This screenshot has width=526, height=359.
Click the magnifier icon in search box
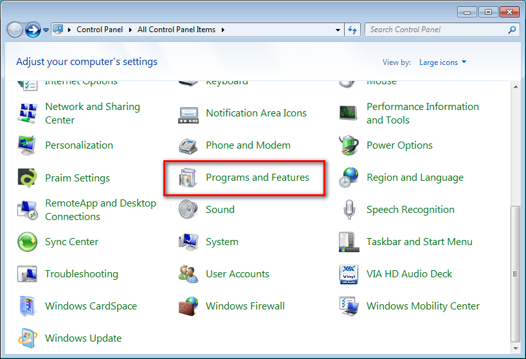512,30
